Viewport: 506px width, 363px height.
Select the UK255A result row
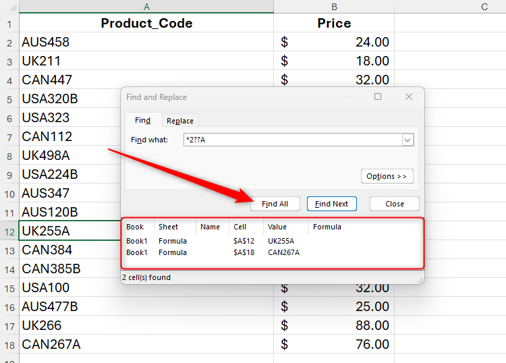pos(281,241)
